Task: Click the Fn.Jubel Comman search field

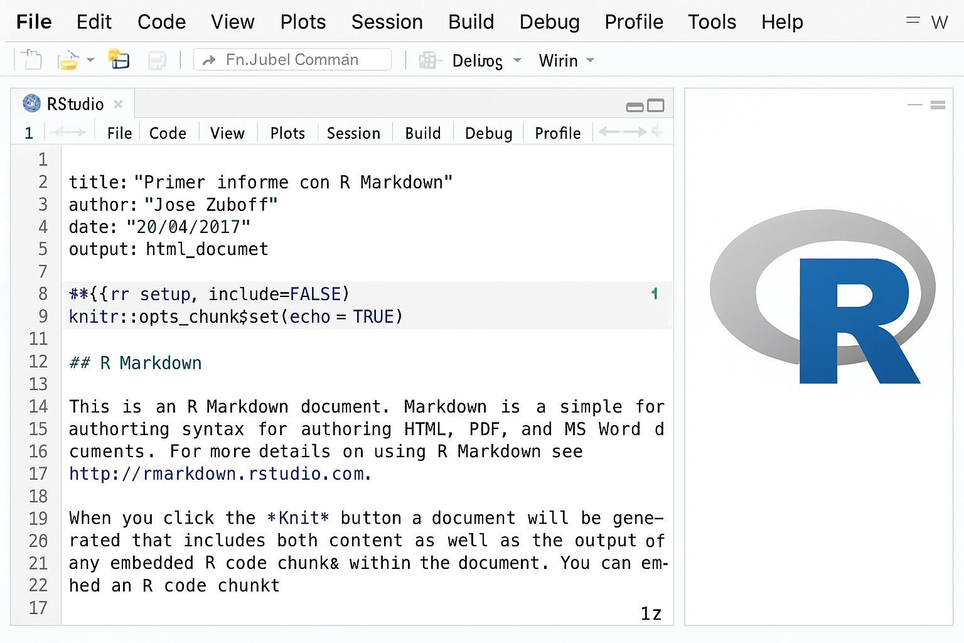Action: click(292, 60)
